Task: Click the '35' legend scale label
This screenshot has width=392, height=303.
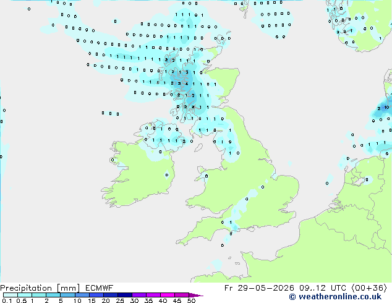Action: pyautogui.click(x=148, y=301)
